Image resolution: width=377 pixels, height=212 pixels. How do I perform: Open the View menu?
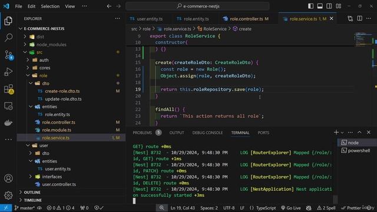70,6
